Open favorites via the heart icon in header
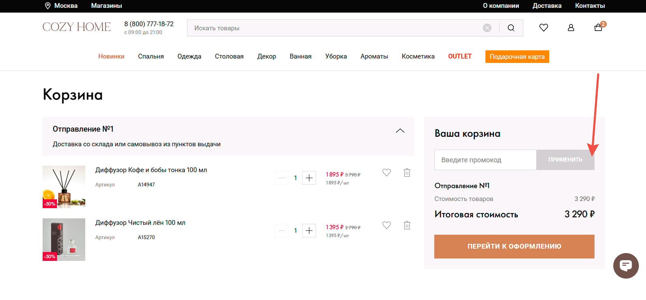The image size is (646, 300). [x=544, y=28]
